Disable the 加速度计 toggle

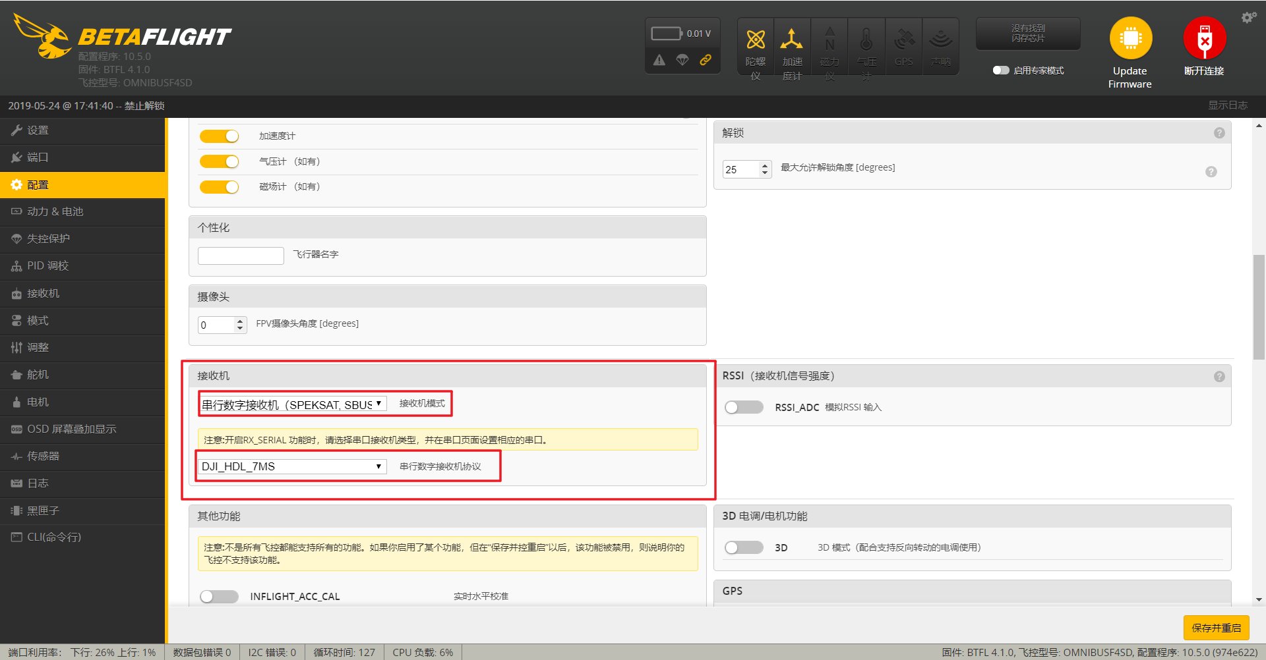pyautogui.click(x=219, y=136)
